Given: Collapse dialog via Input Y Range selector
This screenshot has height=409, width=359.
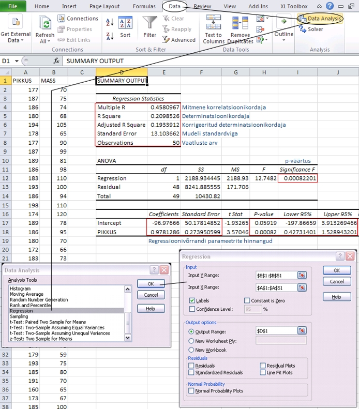Looking at the screenshot, I should pyautogui.click(x=302, y=276).
